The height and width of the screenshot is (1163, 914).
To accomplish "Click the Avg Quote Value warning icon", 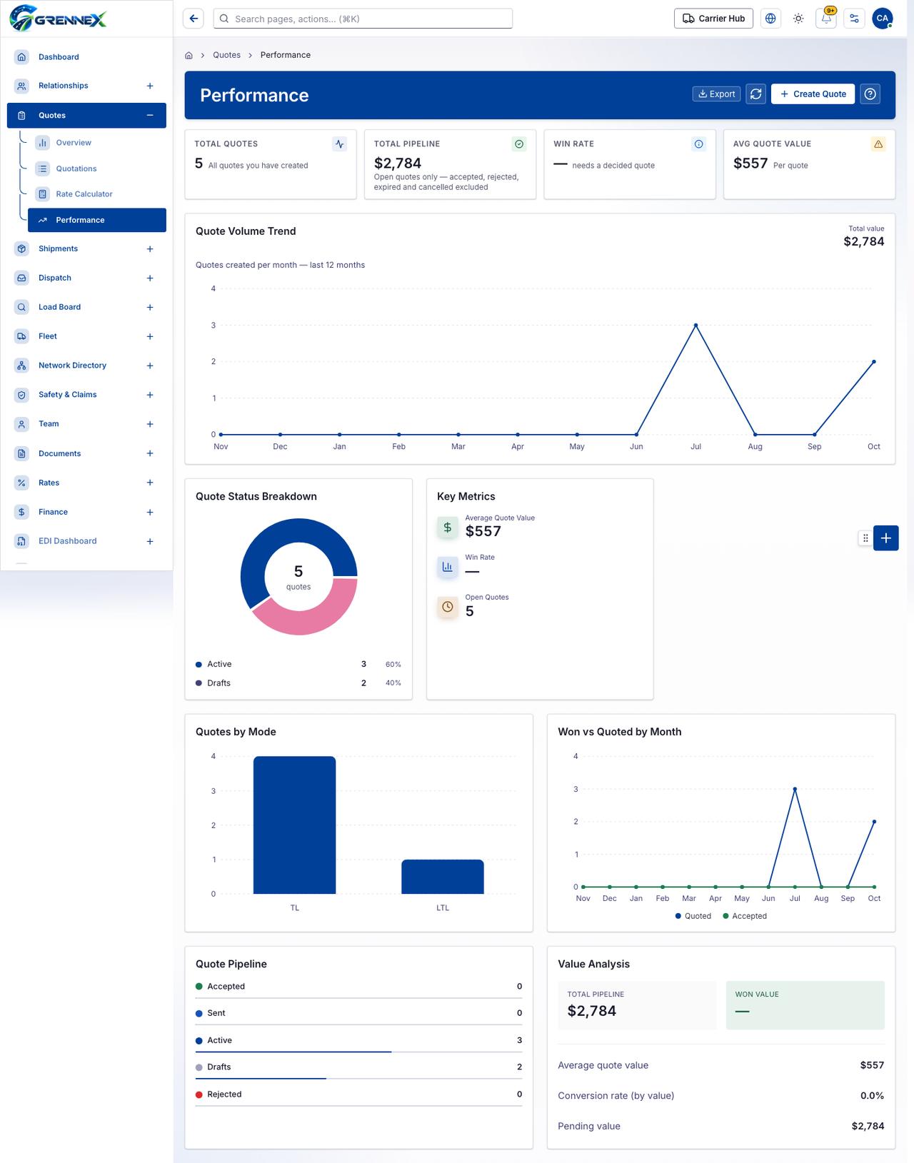I will point(878,144).
